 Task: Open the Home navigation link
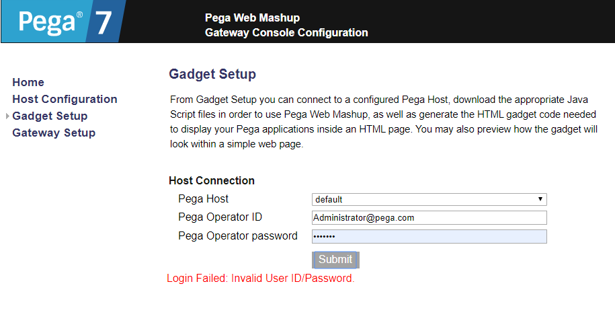coord(28,83)
